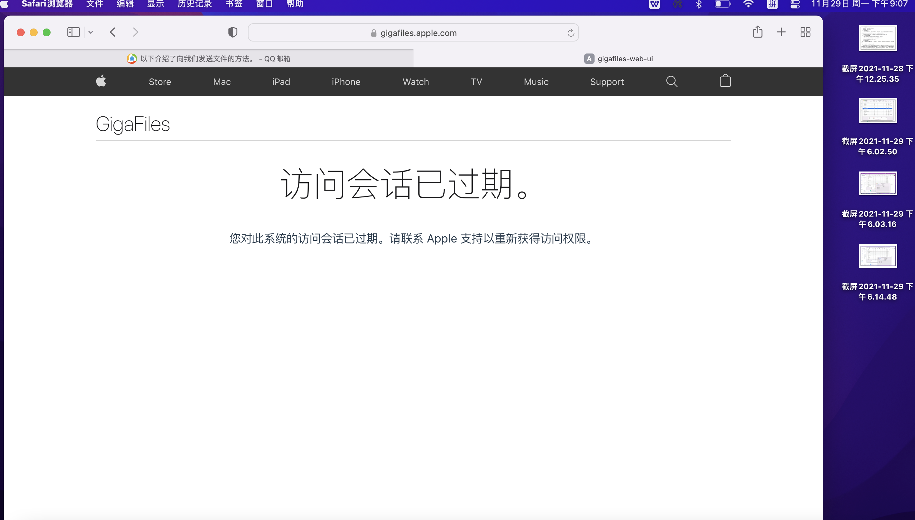The height and width of the screenshot is (520, 915).
Task: Open the iPhone navigation link
Action: click(x=346, y=82)
